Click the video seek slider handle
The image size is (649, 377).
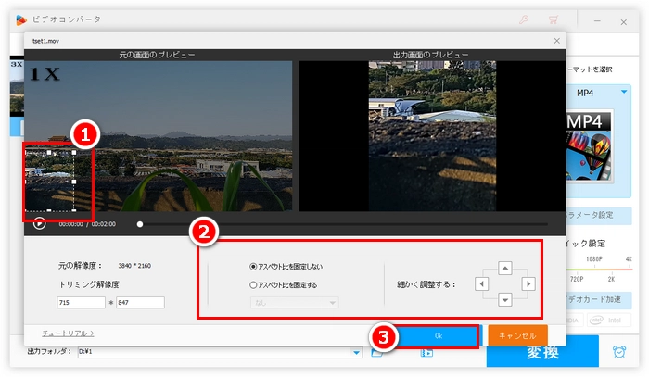(140, 223)
